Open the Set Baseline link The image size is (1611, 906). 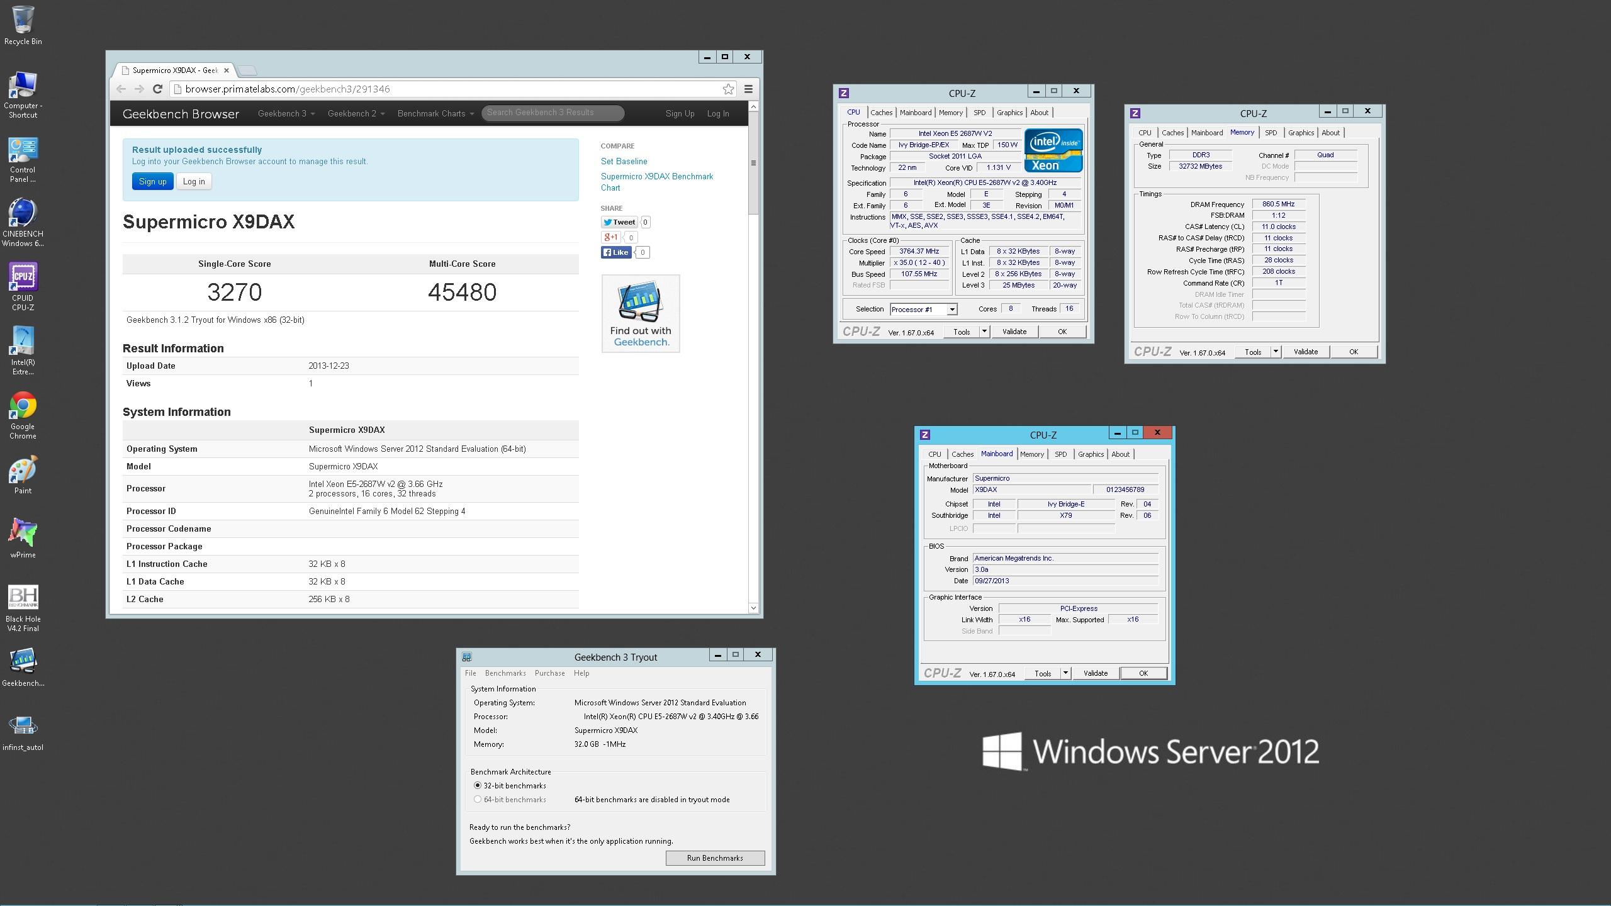(624, 162)
